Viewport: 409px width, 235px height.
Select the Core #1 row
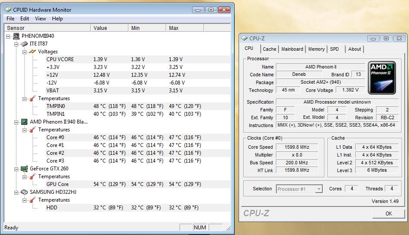tap(138, 145)
